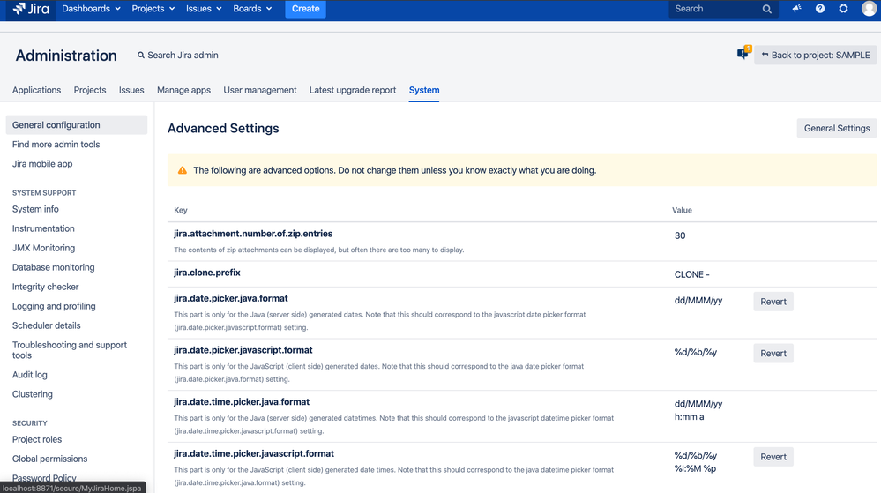Open General configuration in sidebar
This screenshot has height=493, width=881.
click(77, 125)
